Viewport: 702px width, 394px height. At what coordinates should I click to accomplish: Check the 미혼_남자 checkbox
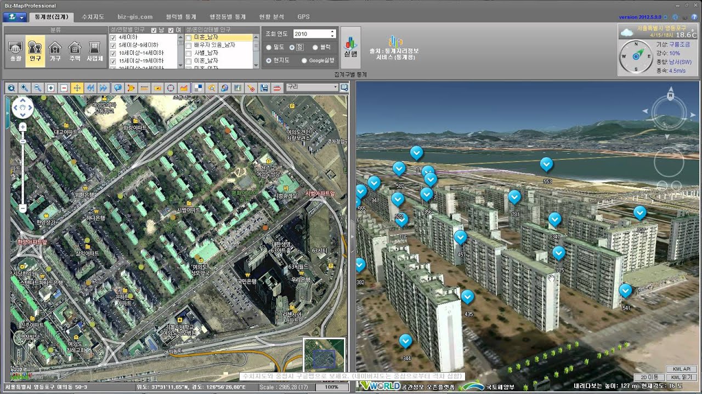[x=189, y=37]
